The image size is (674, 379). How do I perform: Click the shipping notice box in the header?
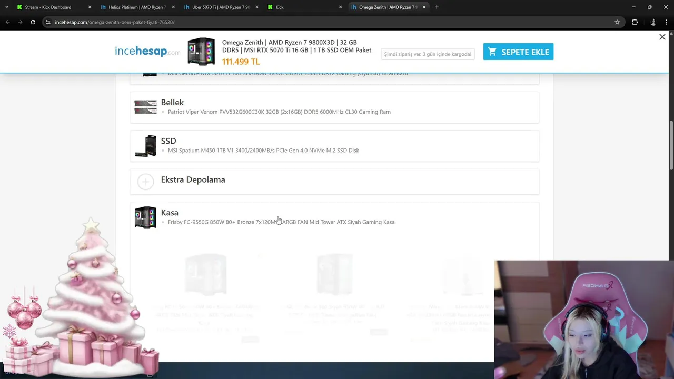(x=428, y=54)
